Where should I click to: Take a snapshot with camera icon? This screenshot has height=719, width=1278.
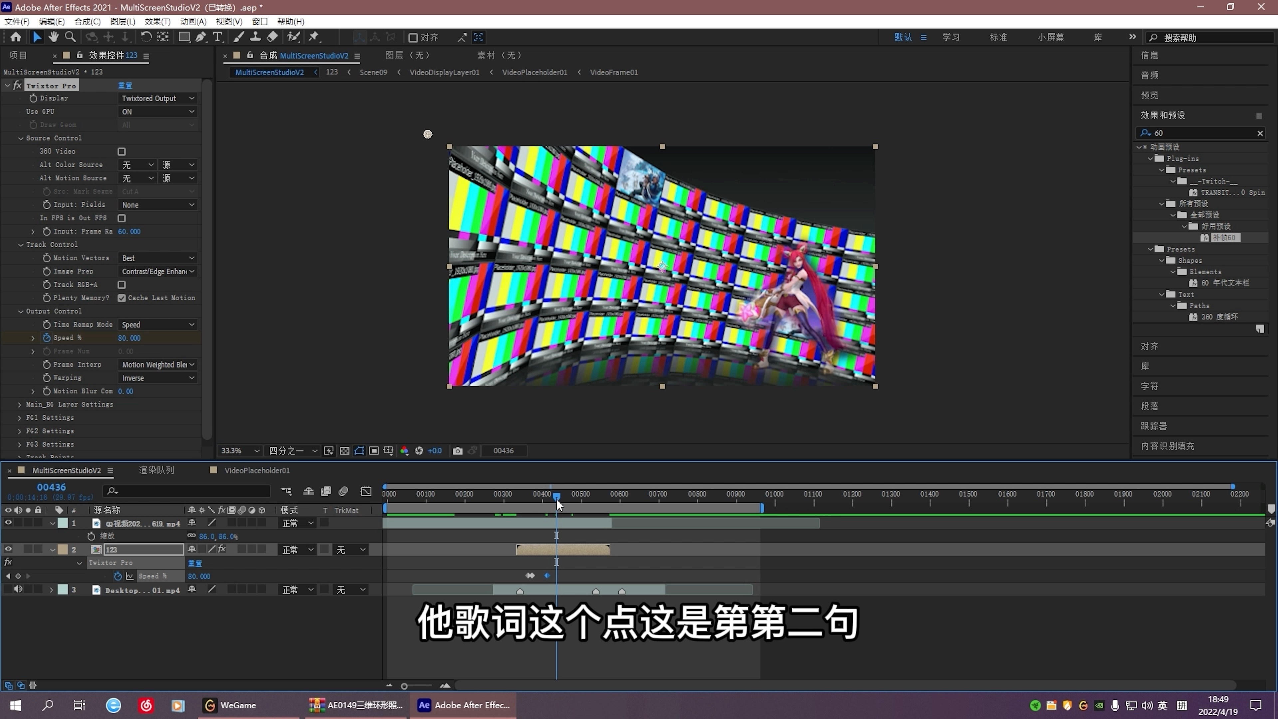457,451
